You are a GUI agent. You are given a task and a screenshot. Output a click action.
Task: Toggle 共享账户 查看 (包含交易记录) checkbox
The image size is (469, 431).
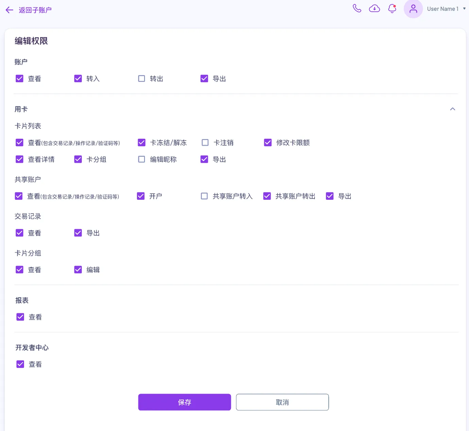tap(19, 196)
